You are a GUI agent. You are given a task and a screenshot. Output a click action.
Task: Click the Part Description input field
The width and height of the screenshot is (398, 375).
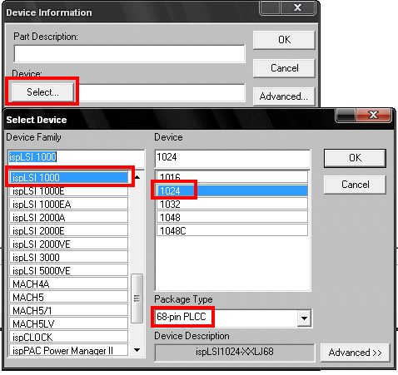[x=130, y=53]
